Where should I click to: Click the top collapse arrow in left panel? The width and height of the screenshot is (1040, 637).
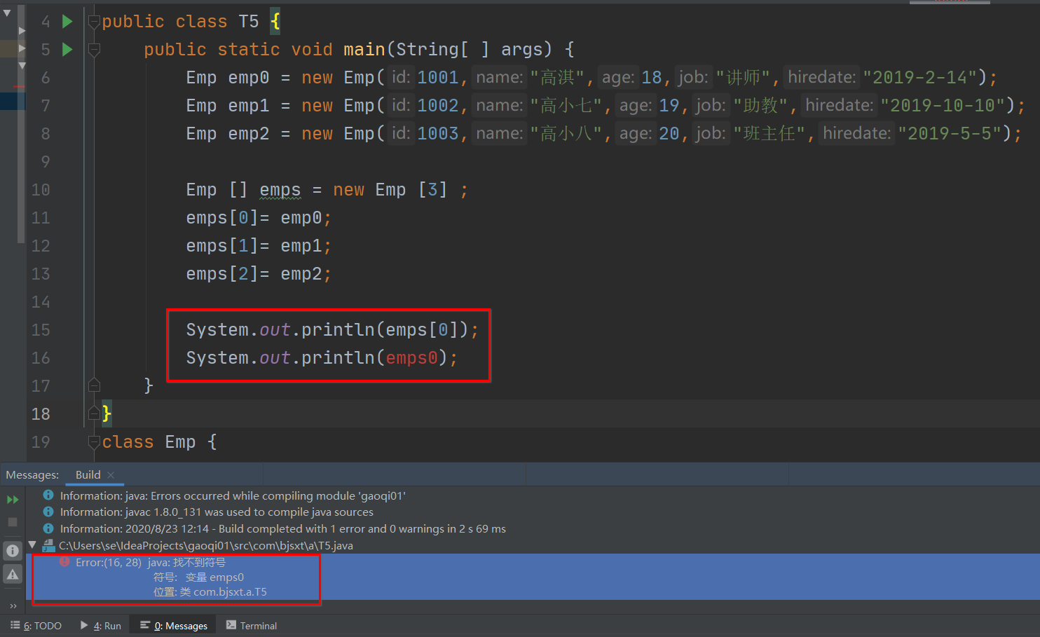pyautogui.click(x=7, y=13)
